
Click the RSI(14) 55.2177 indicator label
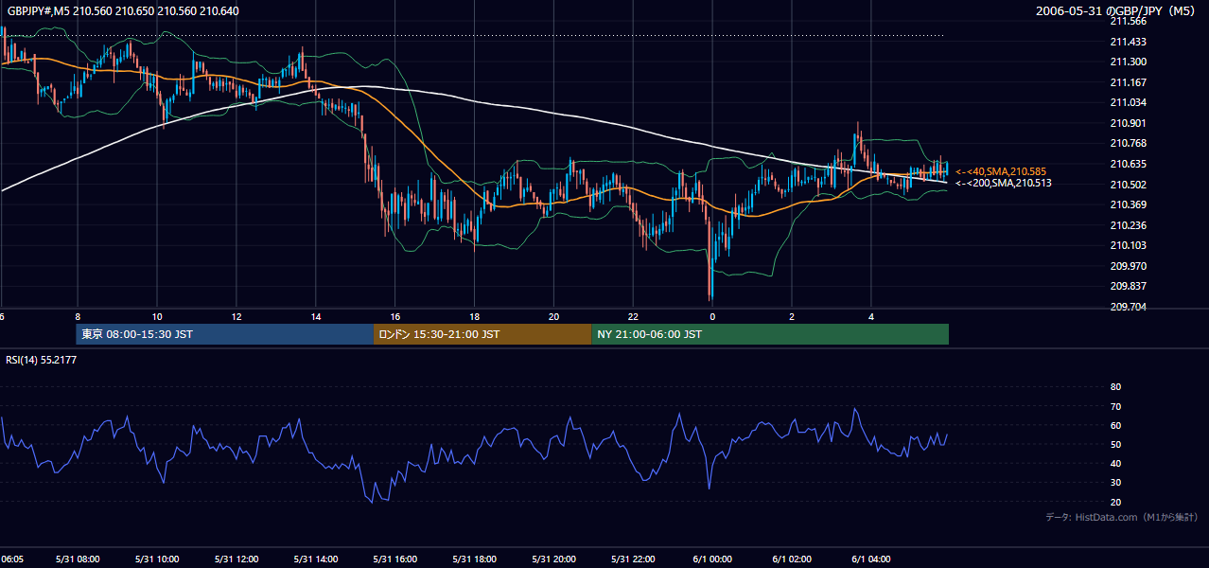tap(42, 360)
